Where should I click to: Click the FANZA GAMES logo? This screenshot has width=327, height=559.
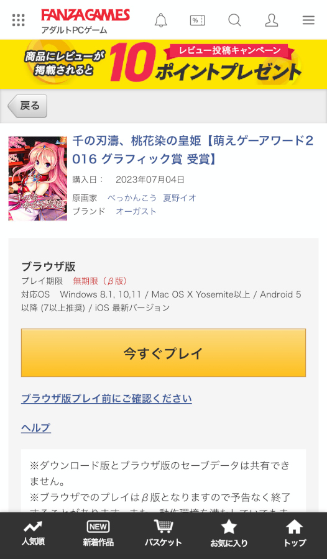pyautogui.click(x=85, y=16)
